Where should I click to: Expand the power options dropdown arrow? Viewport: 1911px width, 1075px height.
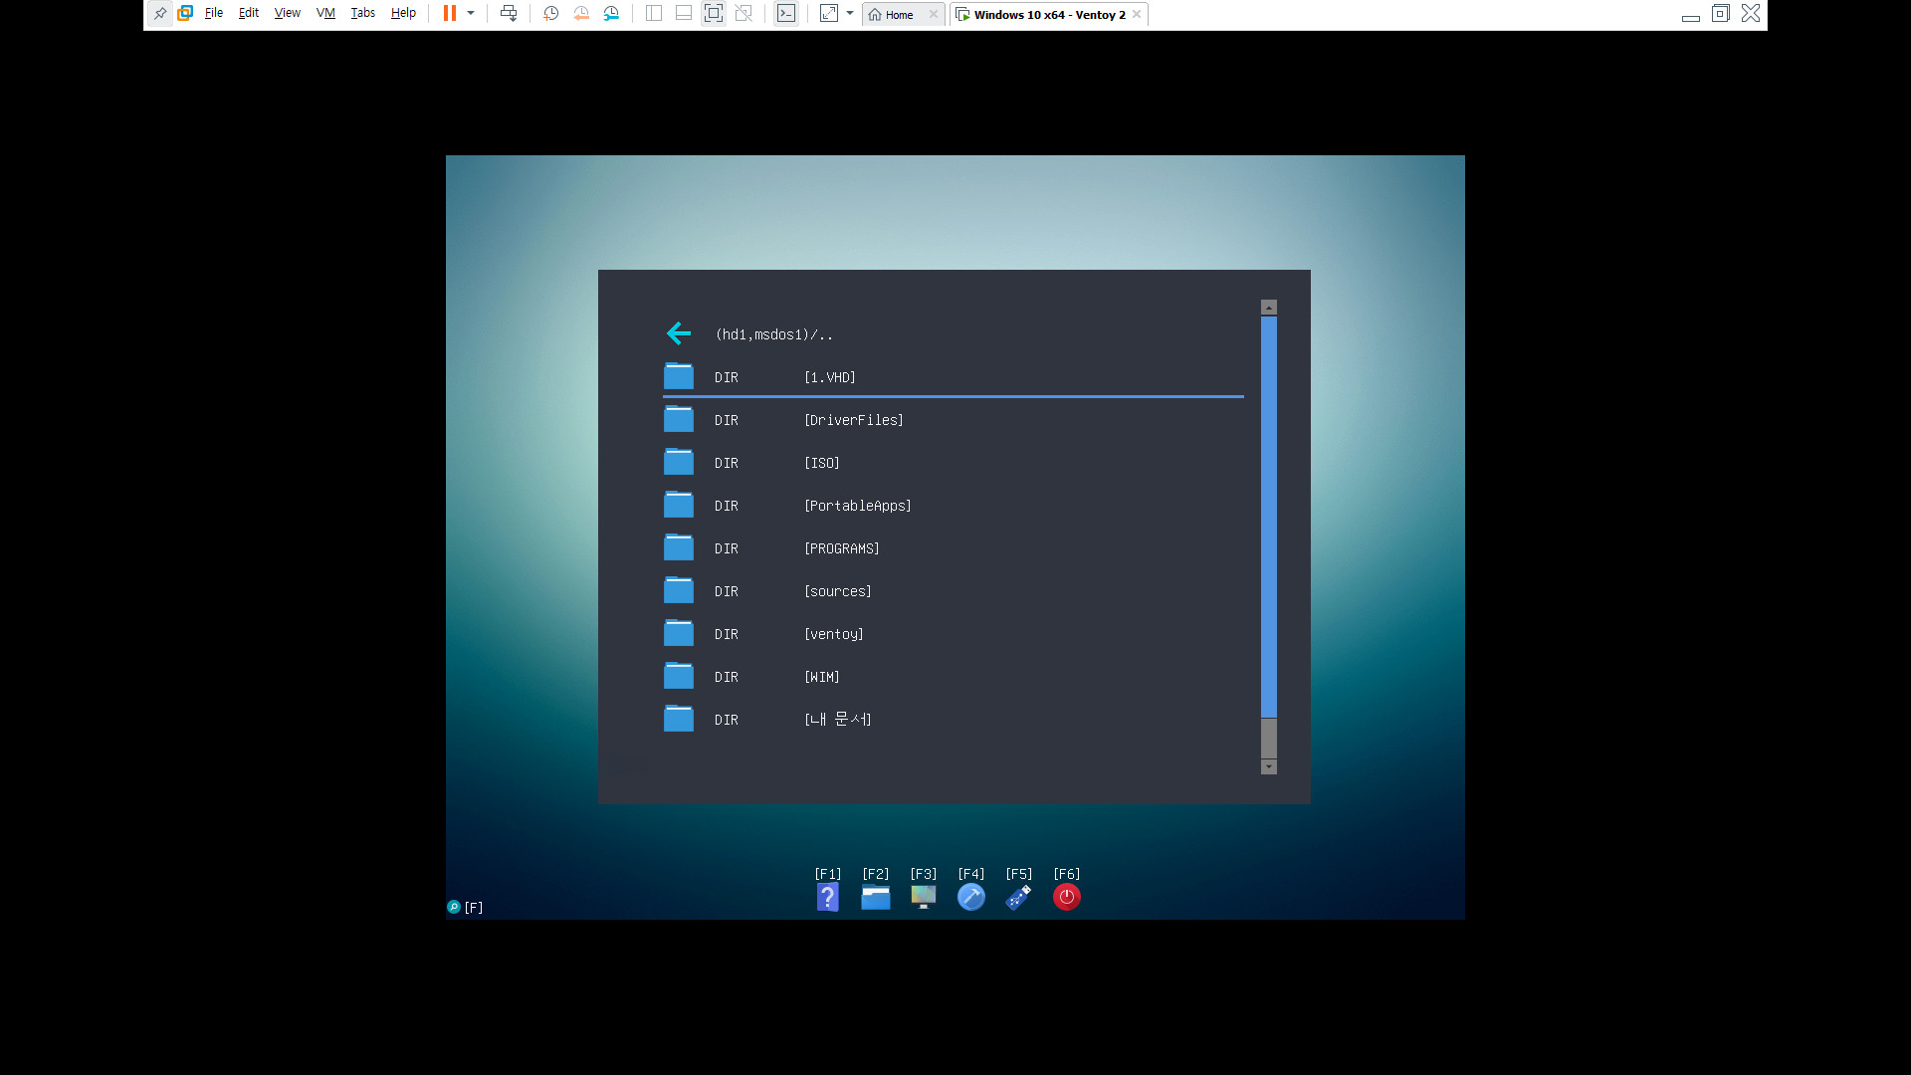click(471, 14)
